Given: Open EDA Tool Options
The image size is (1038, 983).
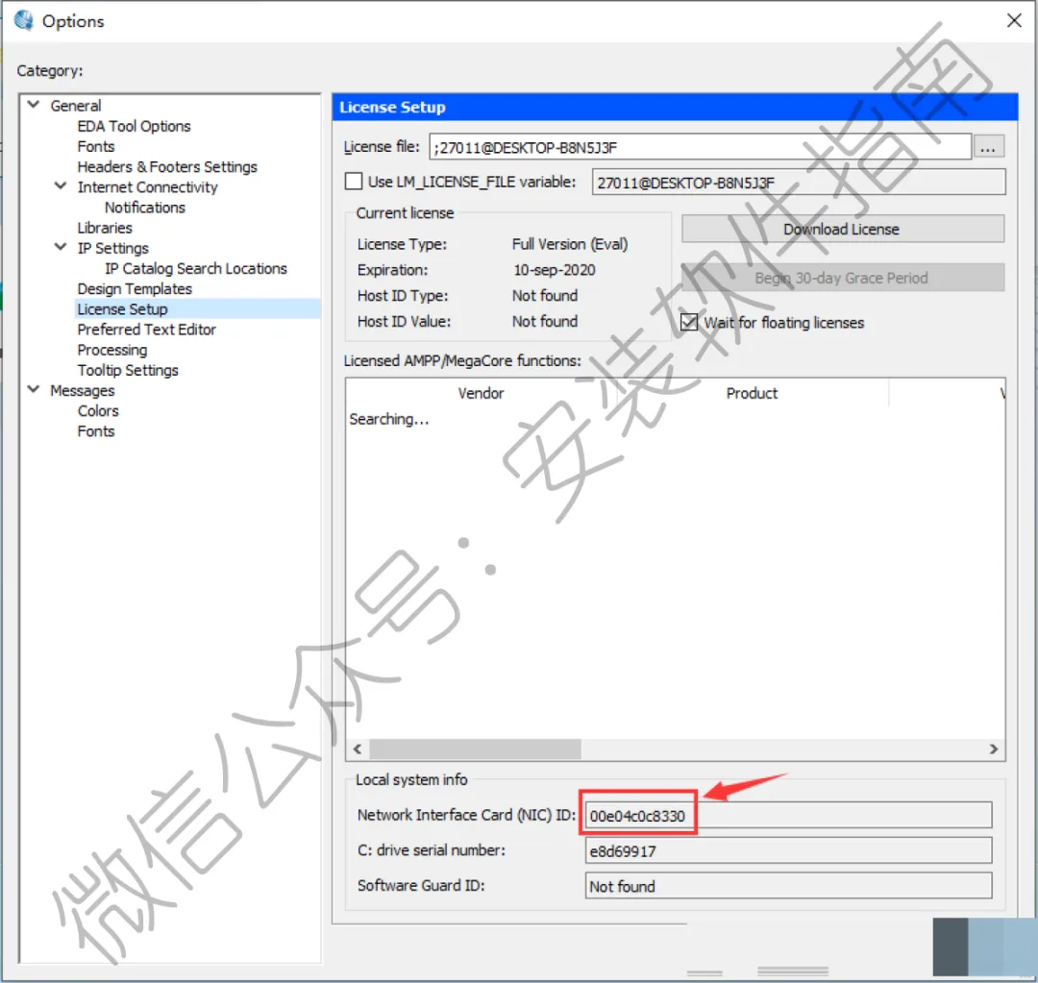Looking at the screenshot, I should (134, 127).
